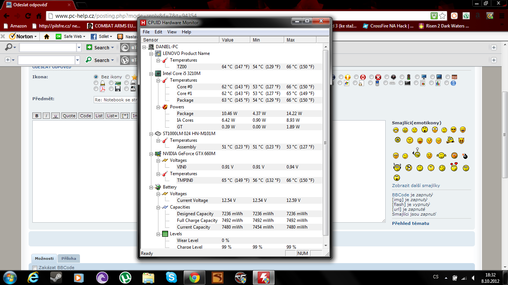This screenshot has height=285, width=508.
Task: Collapse the LENOVO Product Name node
Action: pyautogui.click(x=152, y=53)
